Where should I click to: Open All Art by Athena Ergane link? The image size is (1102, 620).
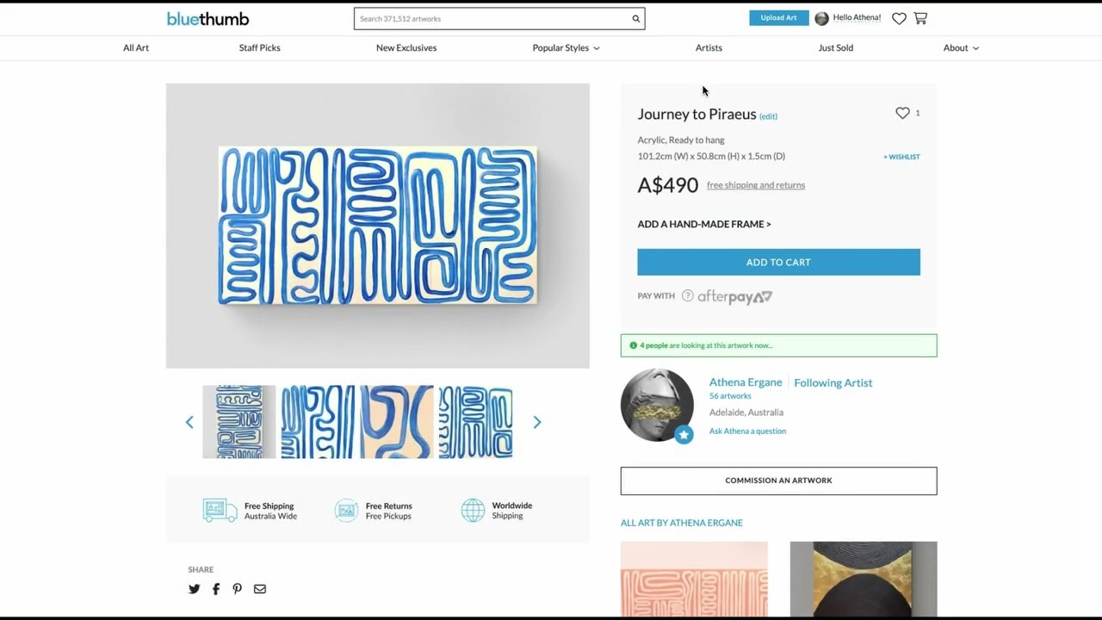[682, 523]
